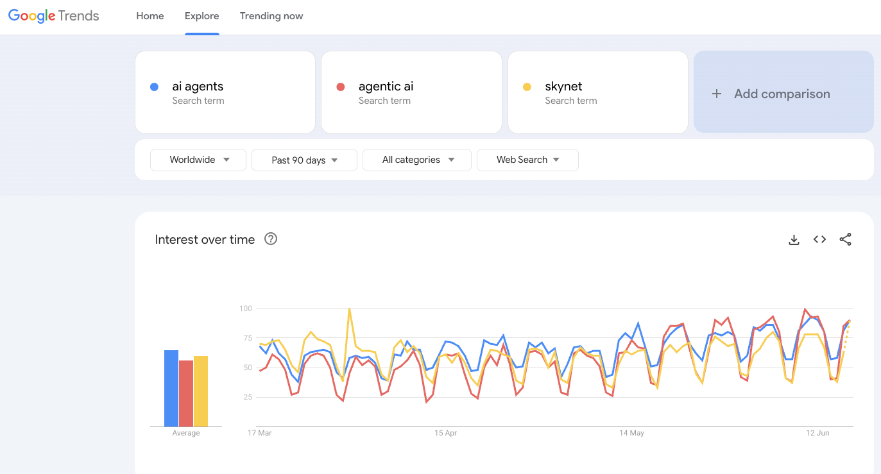The image size is (881, 474).
Task: Click the embed code icon
Action: [819, 239]
